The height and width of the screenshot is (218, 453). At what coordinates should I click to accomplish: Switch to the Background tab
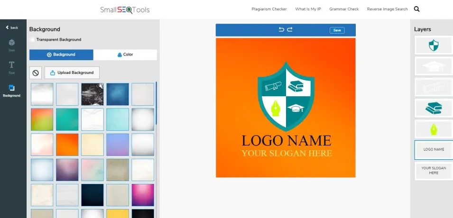click(x=61, y=54)
